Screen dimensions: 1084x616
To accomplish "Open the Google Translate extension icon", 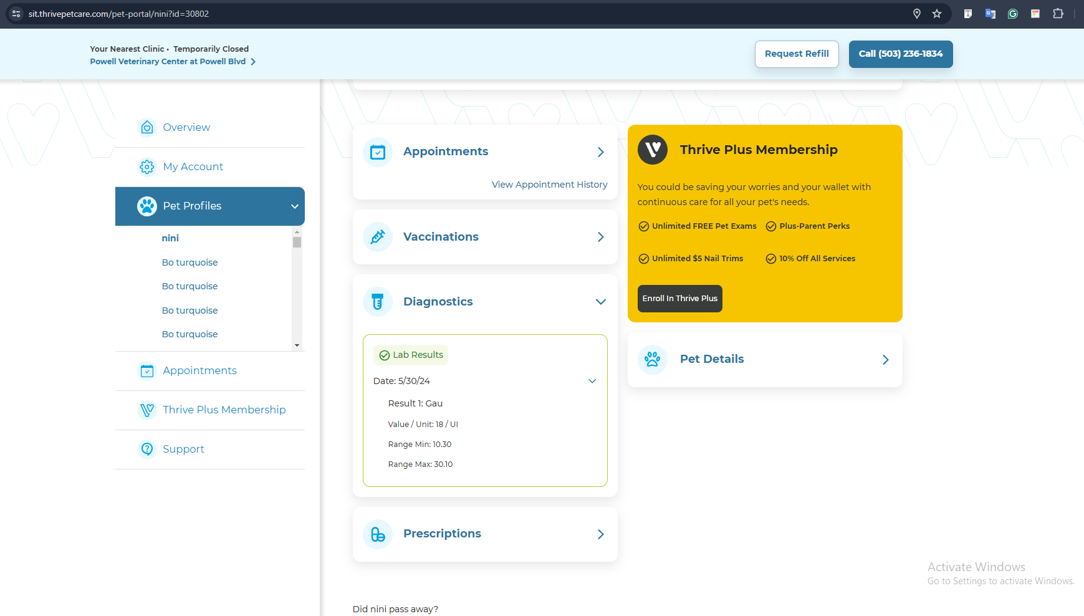I will (990, 14).
